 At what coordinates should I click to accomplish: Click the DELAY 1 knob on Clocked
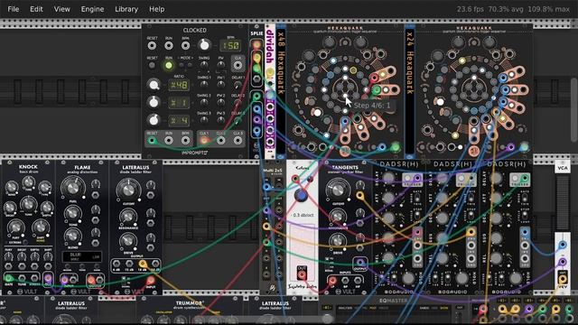click(x=238, y=85)
